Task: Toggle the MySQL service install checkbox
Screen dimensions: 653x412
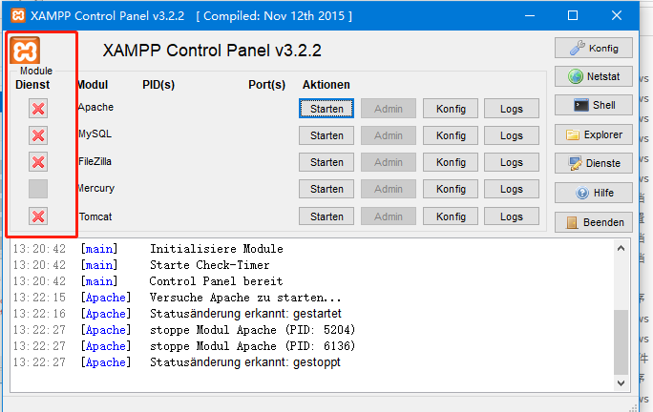Action: [38, 135]
